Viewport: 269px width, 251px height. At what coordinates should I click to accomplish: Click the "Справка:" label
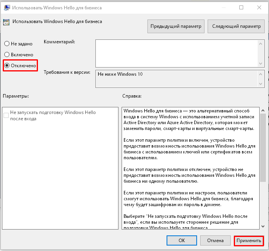point(132,96)
